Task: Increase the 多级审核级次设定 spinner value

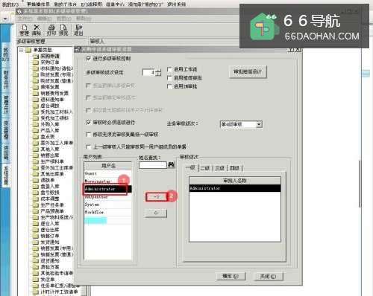Action: click(159, 71)
